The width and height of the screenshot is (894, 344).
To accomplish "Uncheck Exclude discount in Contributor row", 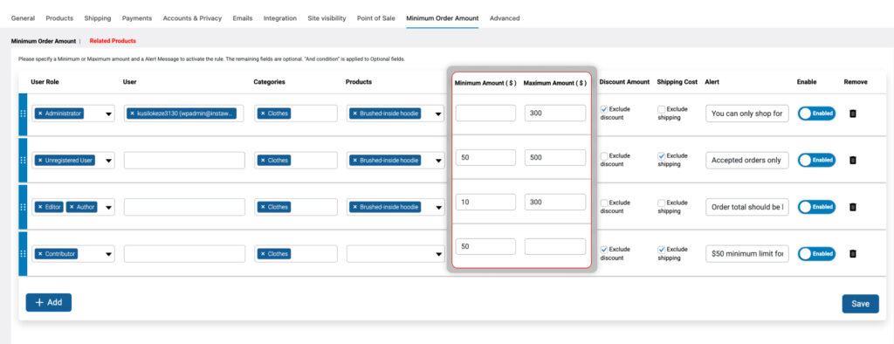I will [604, 250].
